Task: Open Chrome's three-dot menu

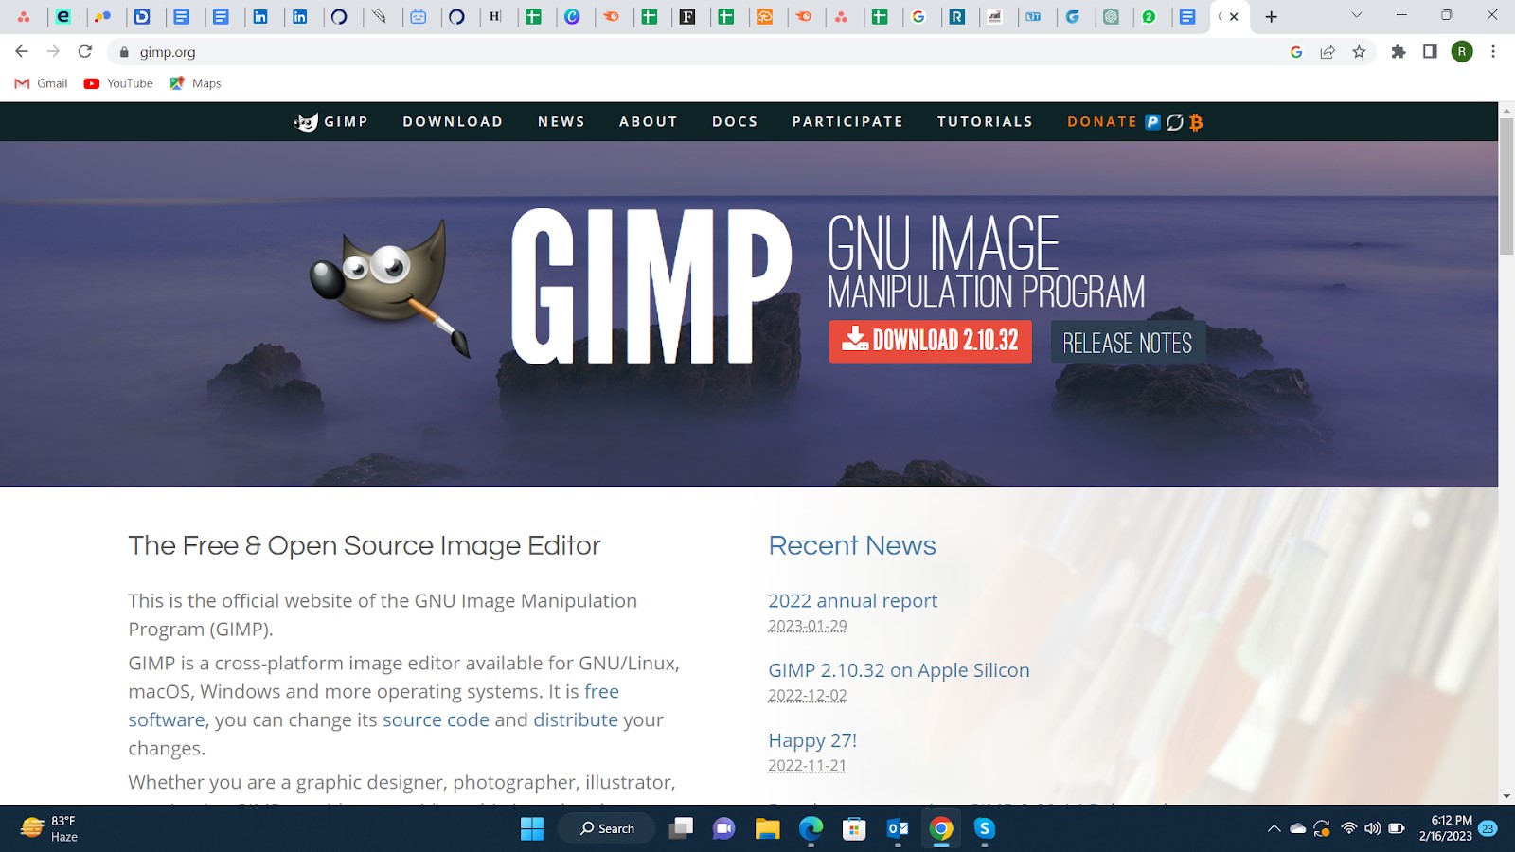Action: point(1492,52)
